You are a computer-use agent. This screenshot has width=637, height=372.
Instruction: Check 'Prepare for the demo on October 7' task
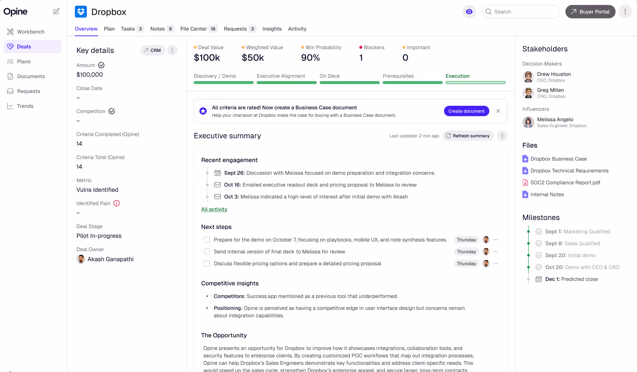207,240
